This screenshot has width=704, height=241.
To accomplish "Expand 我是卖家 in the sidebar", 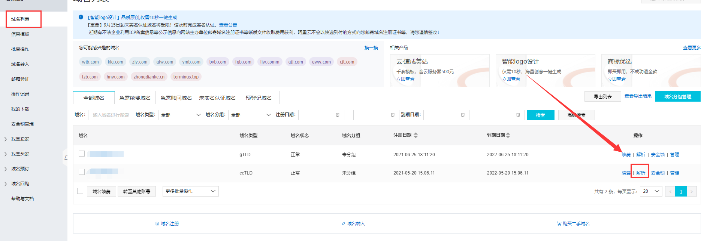I will (20, 139).
